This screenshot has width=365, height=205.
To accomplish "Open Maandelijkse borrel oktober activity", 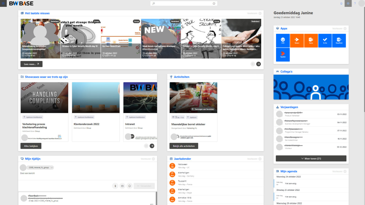I will 193,112.
